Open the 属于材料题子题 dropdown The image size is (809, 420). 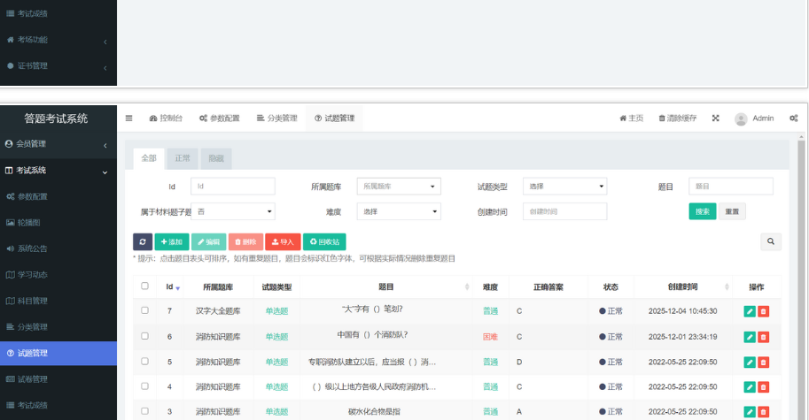tap(233, 211)
